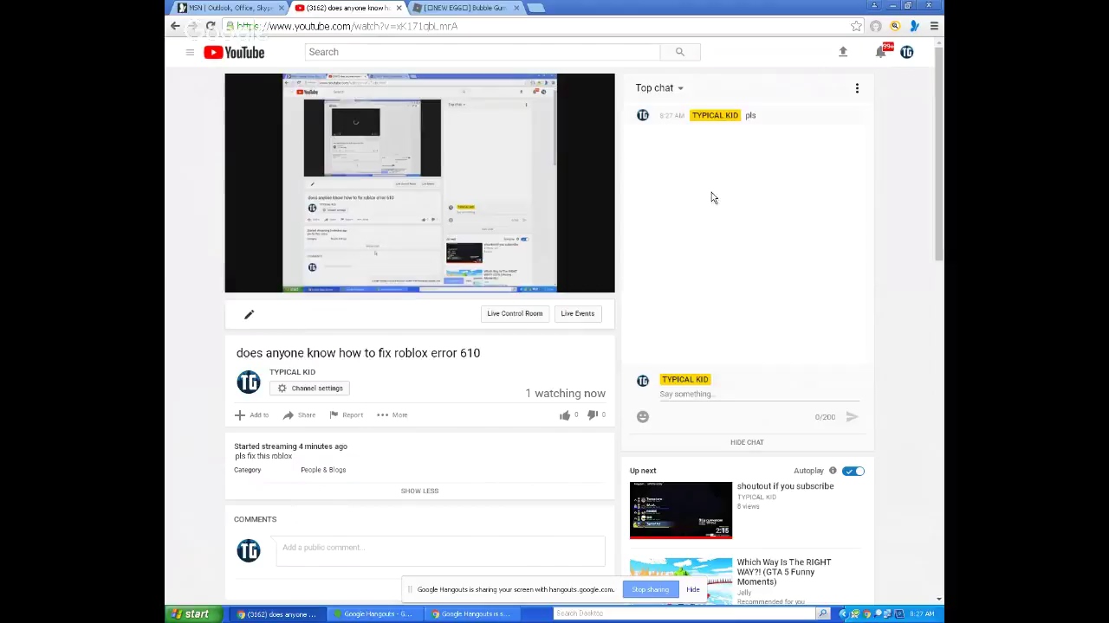
Task: Switch to the NEW EGGS Bubble Gum tab
Action: [464, 8]
